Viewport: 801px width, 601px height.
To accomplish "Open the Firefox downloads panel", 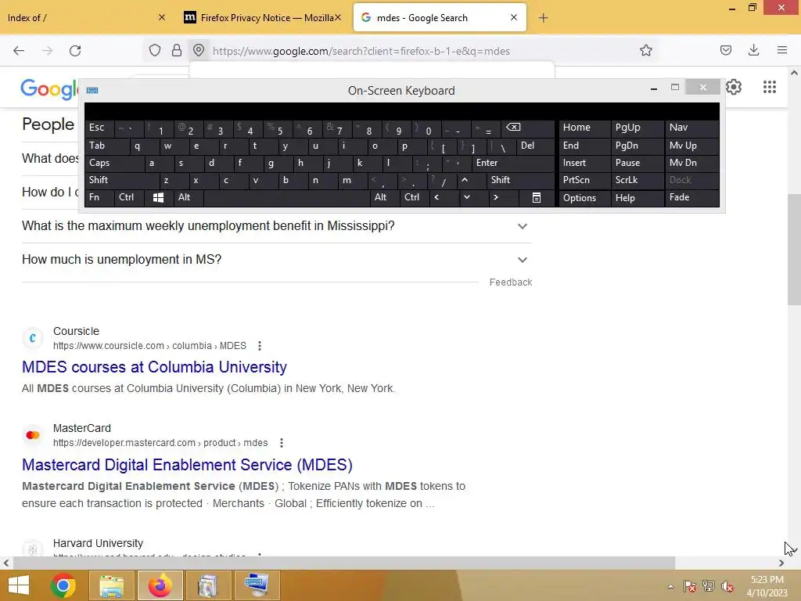I will (x=753, y=50).
